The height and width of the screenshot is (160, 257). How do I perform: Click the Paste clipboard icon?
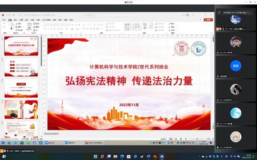[12, 26]
